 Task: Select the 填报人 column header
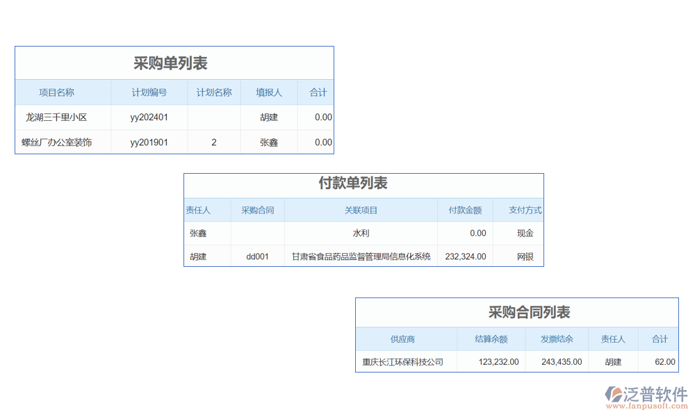click(x=269, y=92)
